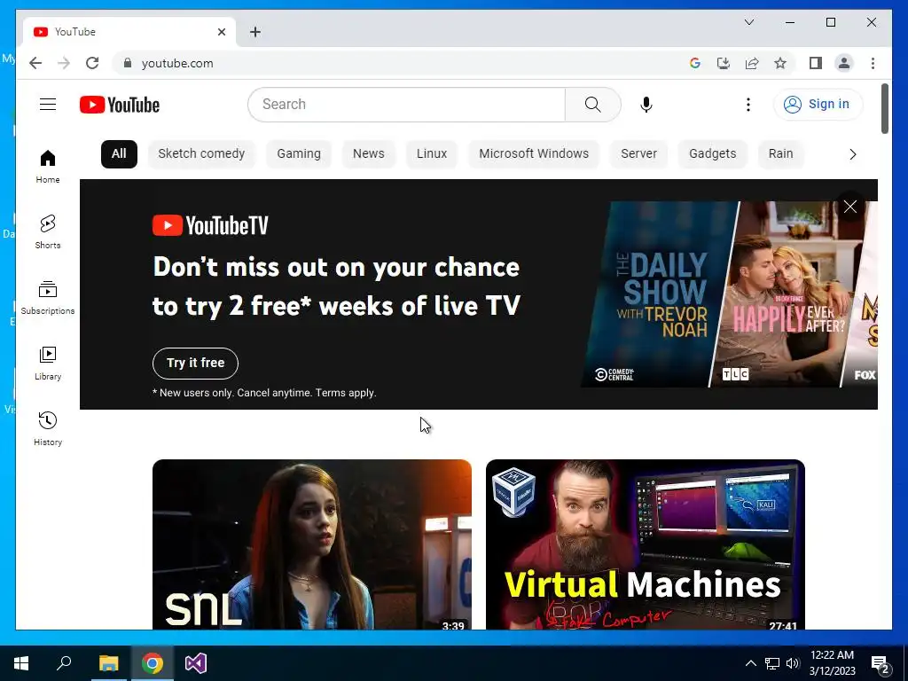The width and height of the screenshot is (908, 681).
Task: Click the Happily Ever After banner image
Action: tap(785, 294)
